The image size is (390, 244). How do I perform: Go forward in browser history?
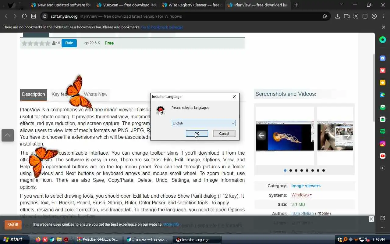[x=15, y=16]
